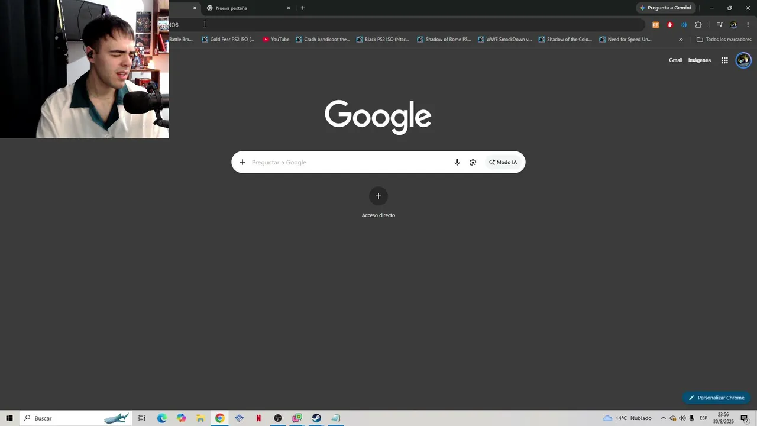Viewport: 757px width, 426px height.
Task: Open the Todos los marcadores folder
Action: point(724,40)
